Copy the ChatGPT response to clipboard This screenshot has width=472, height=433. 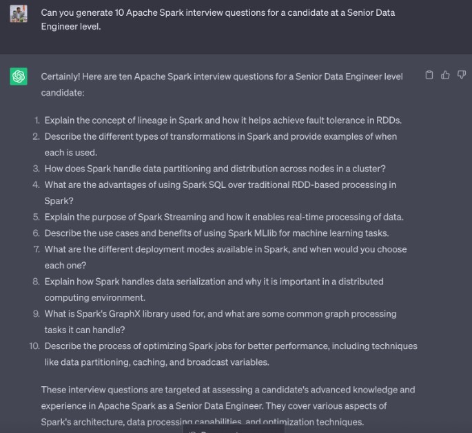tap(429, 75)
